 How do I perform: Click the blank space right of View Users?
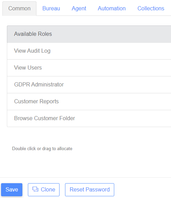pyautogui.click(x=106, y=68)
